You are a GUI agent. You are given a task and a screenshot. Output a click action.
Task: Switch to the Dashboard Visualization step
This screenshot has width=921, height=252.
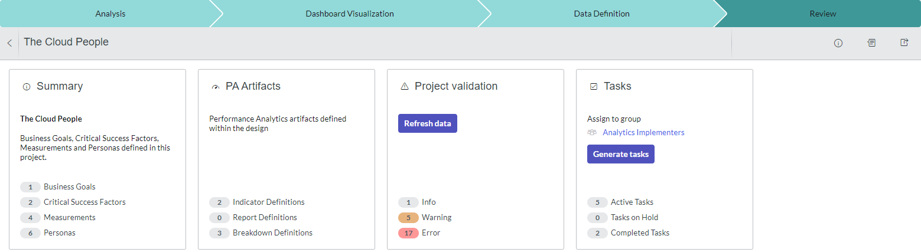click(349, 14)
